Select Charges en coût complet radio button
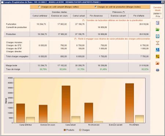Image resolution: width=165 pixels, height=136 pixels. tap(39, 7)
